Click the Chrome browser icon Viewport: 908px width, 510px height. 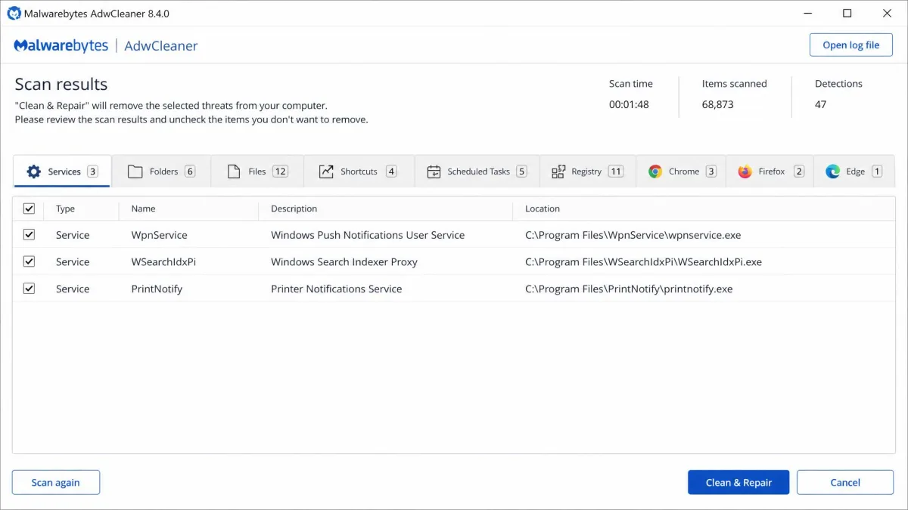pyautogui.click(x=655, y=172)
